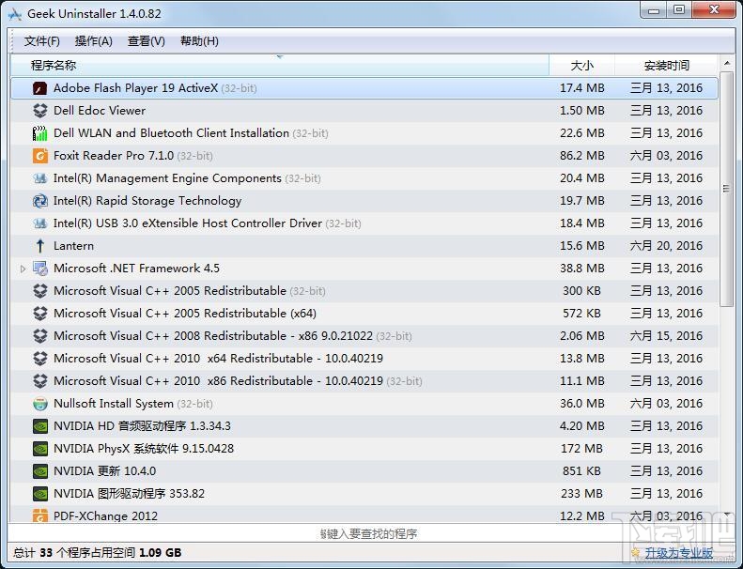The width and height of the screenshot is (743, 569).
Task: Sort list by the 安装时间 column header
Action: click(x=666, y=66)
